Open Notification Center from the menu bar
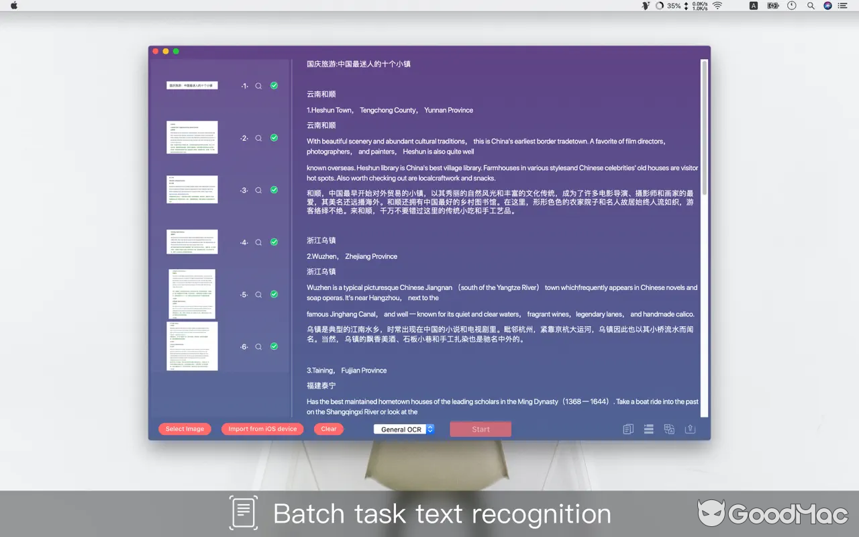This screenshot has height=537, width=859. point(842,5)
